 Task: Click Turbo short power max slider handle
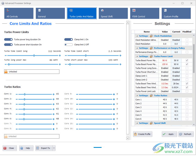[x=70, y=64]
